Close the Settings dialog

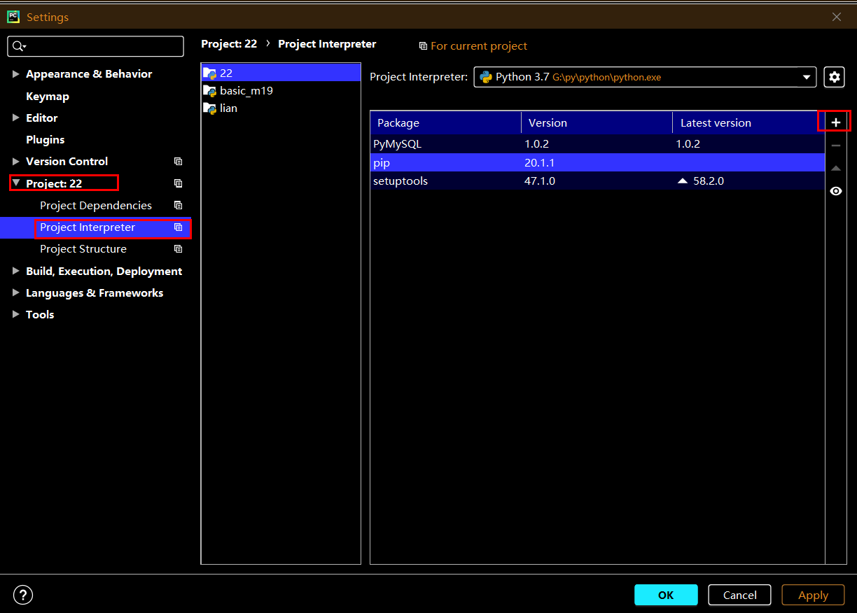point(837,17)
